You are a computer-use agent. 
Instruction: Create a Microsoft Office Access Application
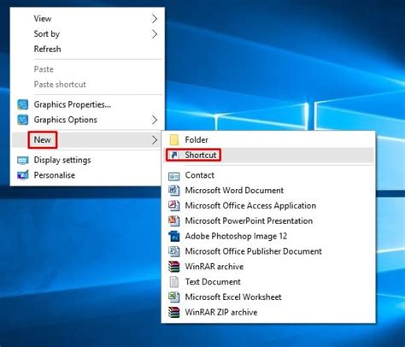tap(268, 205)
